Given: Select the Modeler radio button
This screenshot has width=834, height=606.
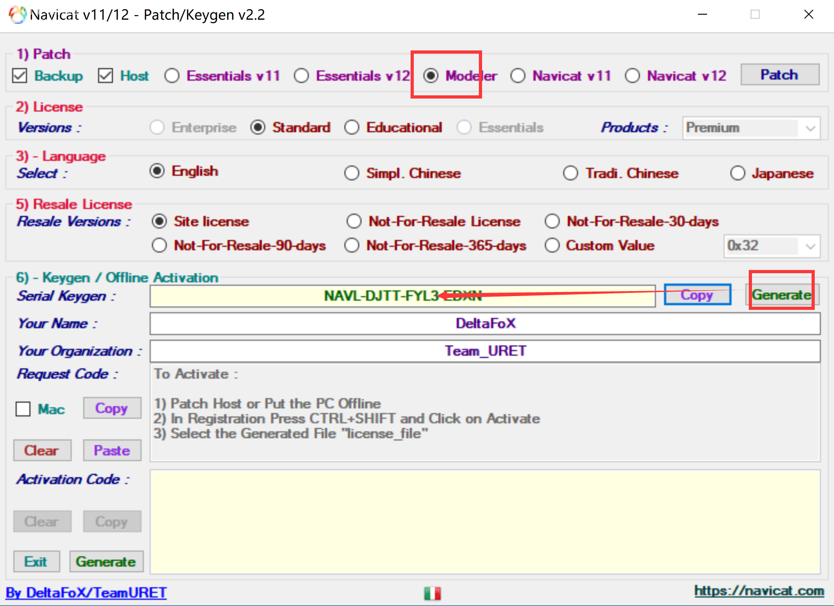Looking at the screenshot, I should pyautogui.click(x=431, y=76).
